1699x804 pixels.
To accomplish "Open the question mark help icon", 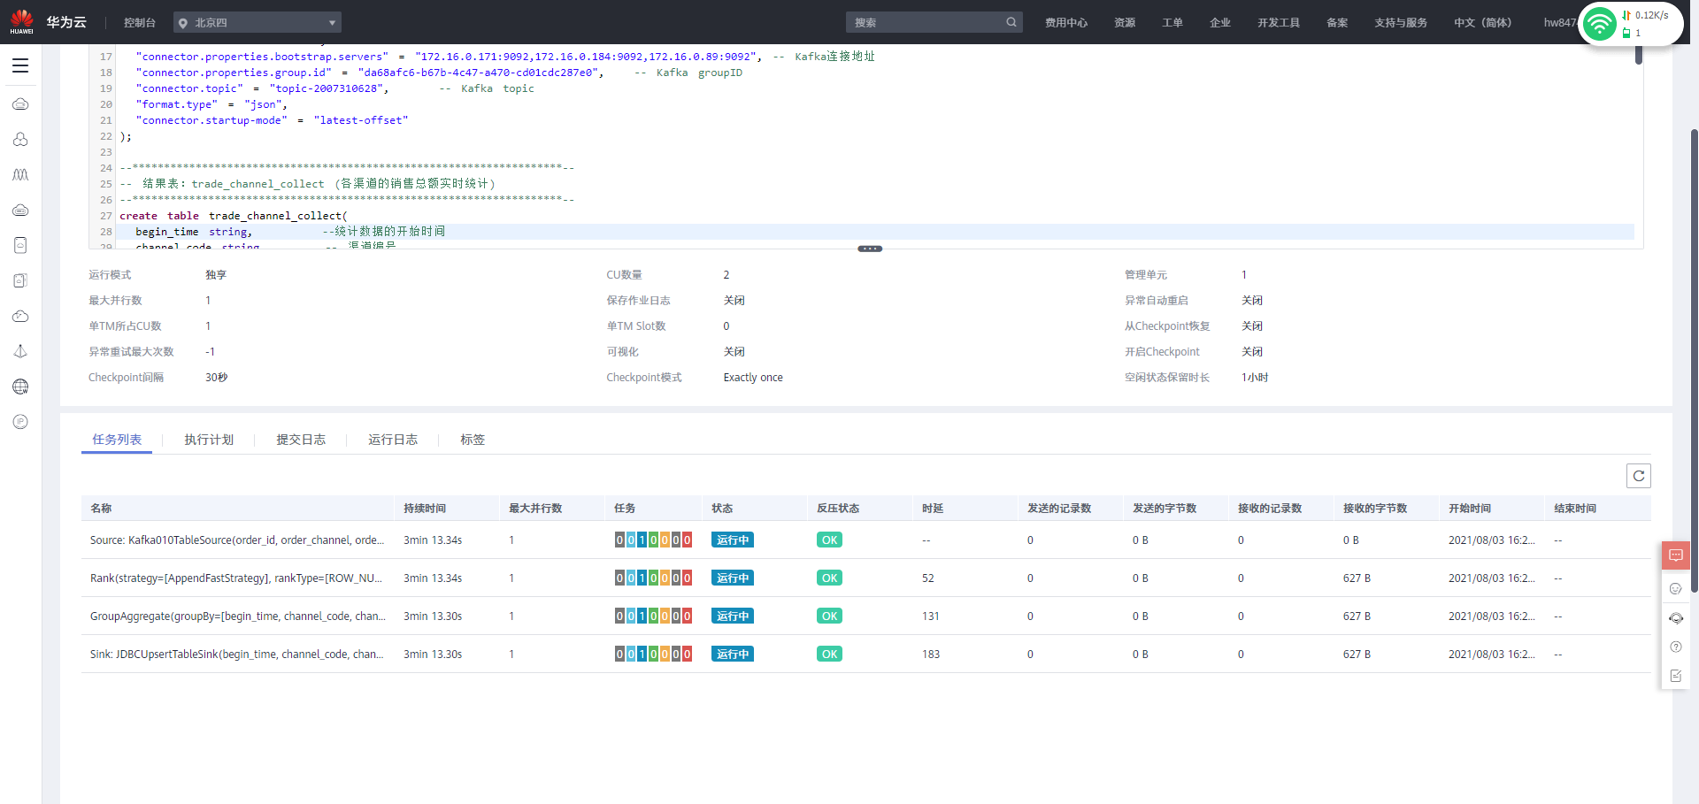I will click(1675, 647).
